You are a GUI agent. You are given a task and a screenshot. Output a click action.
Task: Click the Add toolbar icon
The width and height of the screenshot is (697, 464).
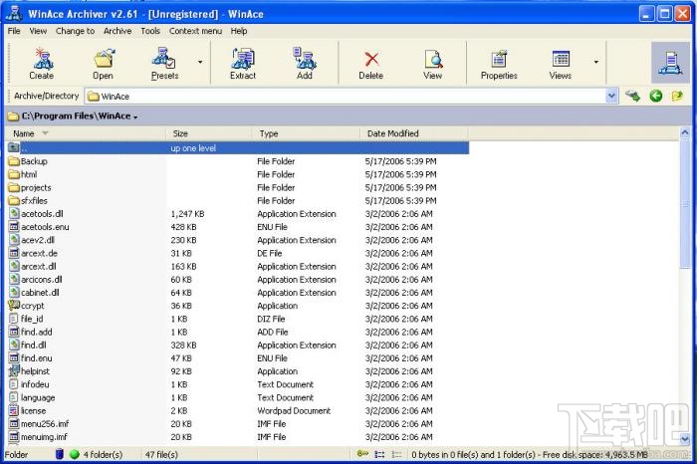305,63
